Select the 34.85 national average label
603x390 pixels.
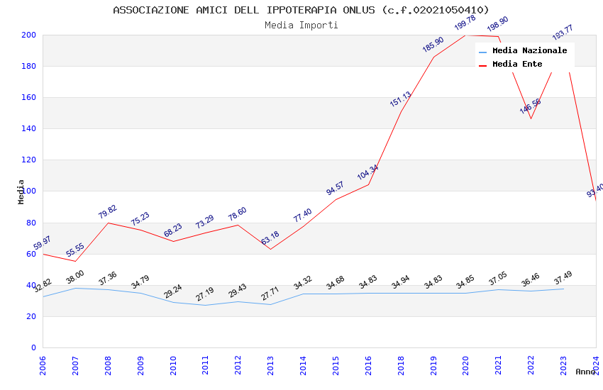point(465,282)
